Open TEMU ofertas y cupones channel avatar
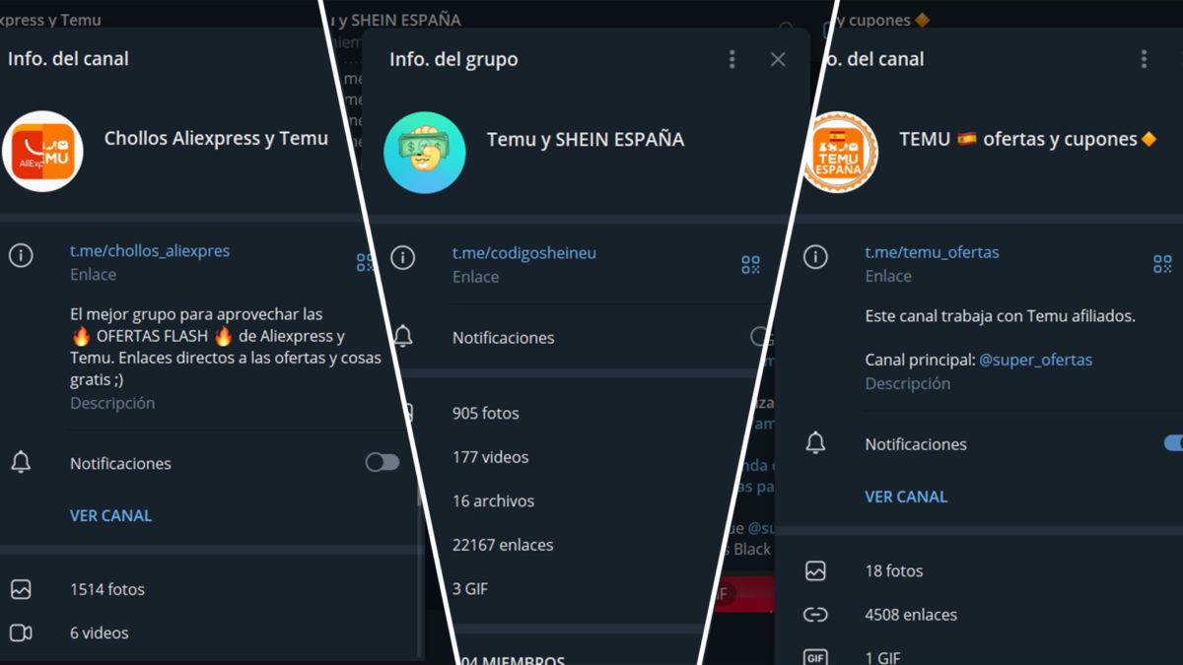The height and width of the screenshot is (665, 1183). click(x=840, y=153)
